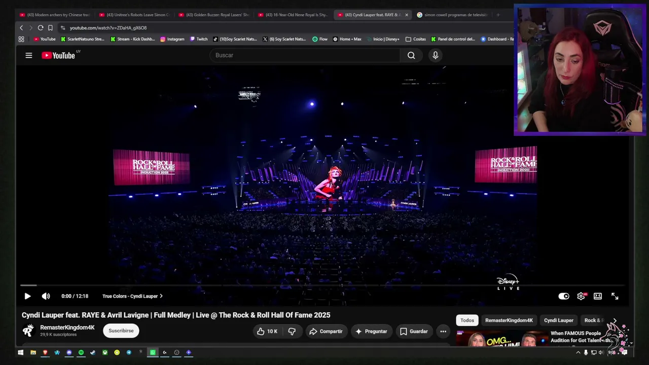Viewport: 649px width, 365px height.
Task: Open the Preguntar AI assistant
Action: coord(371,332)
